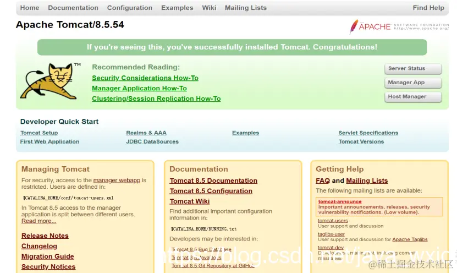Image resolution: width=457 pixels, height=273 pixels.
Task: Visit Realms & AAA link
Action: click(x=146, y=133)
